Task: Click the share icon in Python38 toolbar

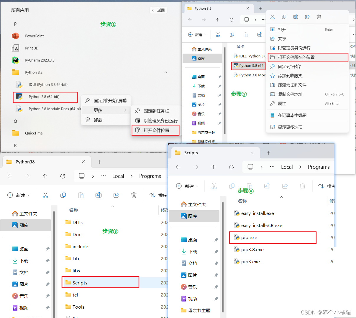Action: 116,195
